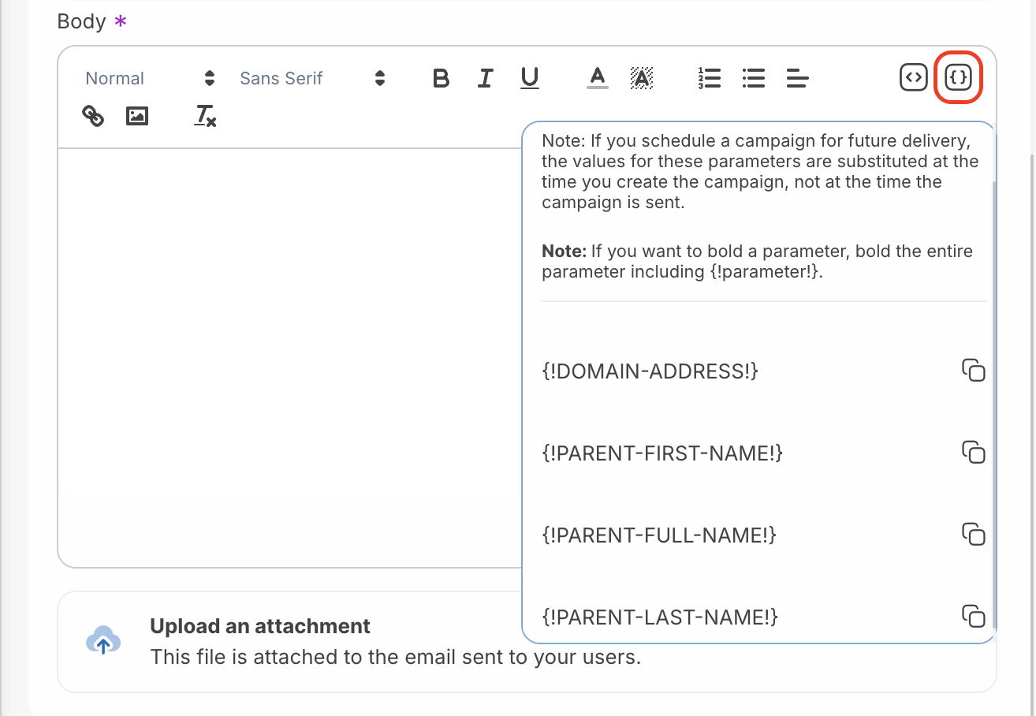The image size is (1036, 716).
Task: Clear text formatting with the Tx icon
Action: (x=205, y=117)
